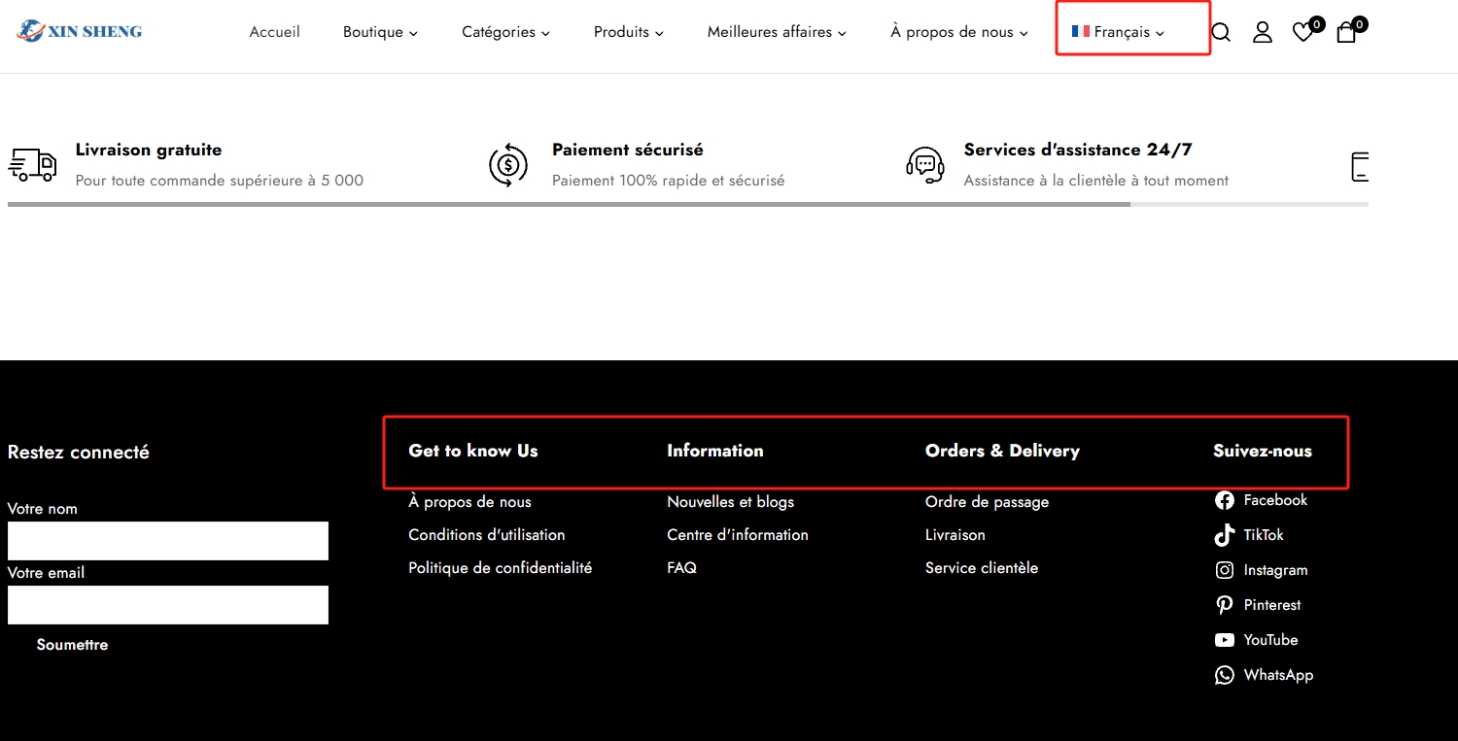Open the user account icon
Image resolution: width=1458 pixels, height=741 pixels.
pos(1263,32)
